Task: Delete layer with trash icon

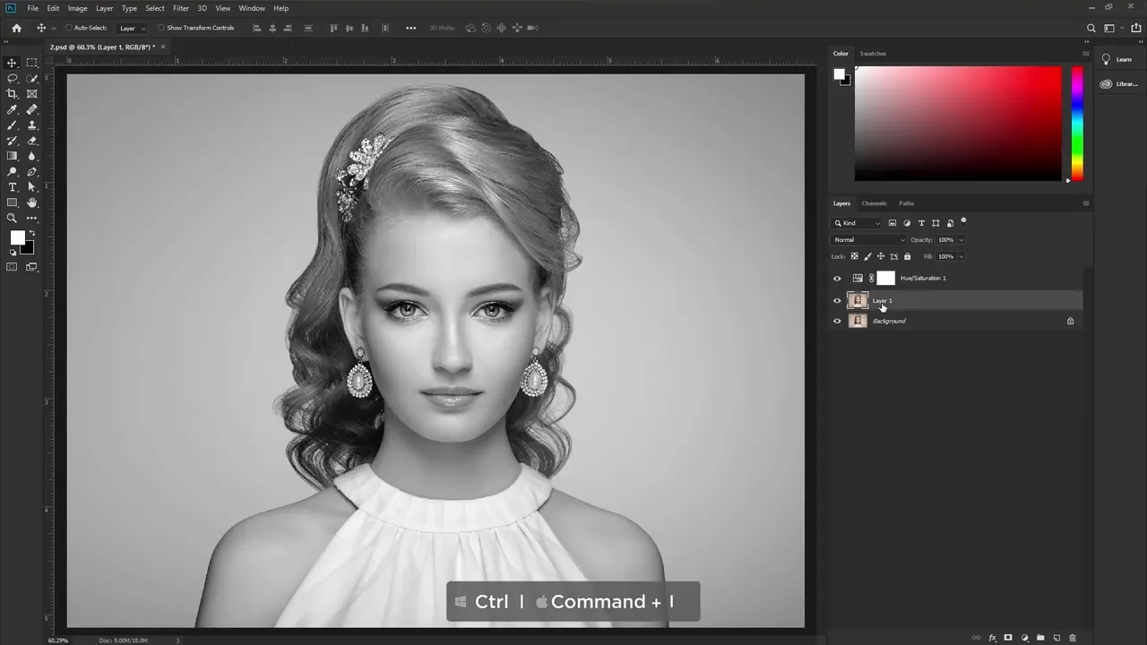Action: pos(1073,638)
